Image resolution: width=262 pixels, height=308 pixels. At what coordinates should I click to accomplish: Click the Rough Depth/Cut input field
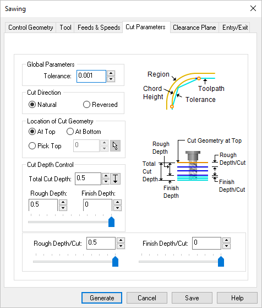pyautogui.click(x=101, y=243)
